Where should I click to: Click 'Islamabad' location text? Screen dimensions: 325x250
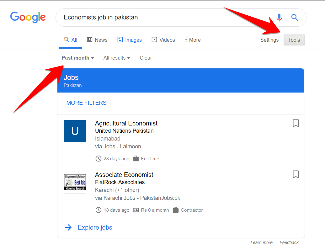(108, 139)
